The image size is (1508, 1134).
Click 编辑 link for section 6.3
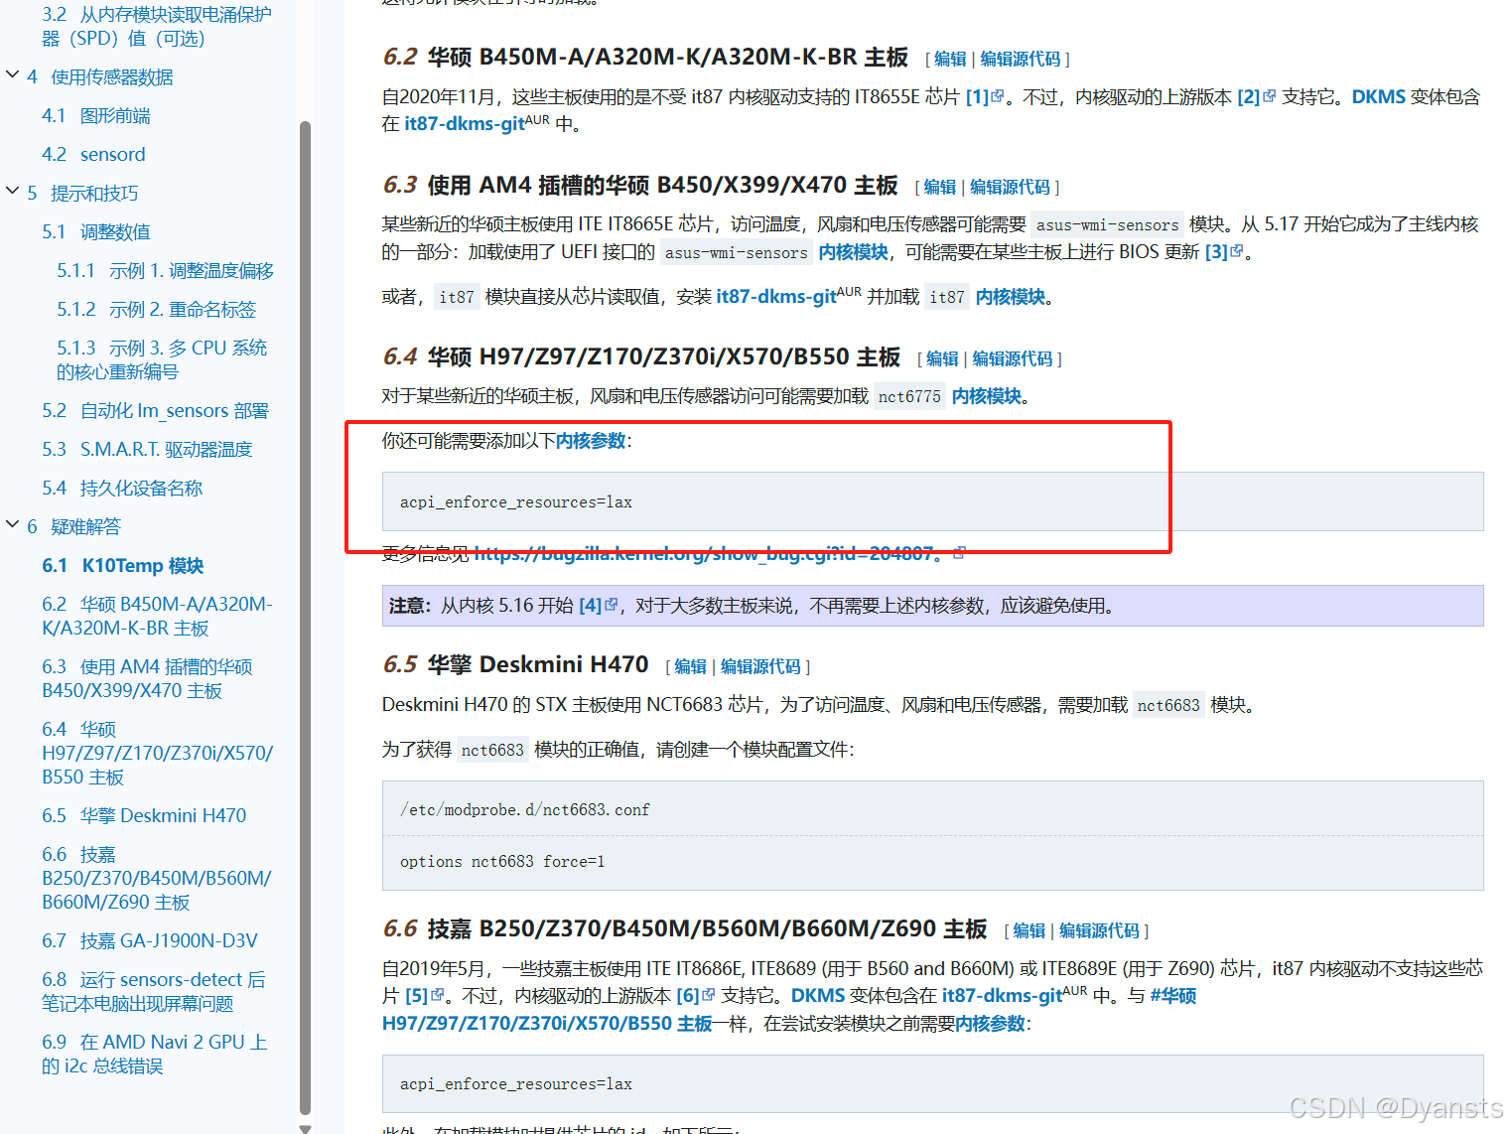click(x=939, y=188)
